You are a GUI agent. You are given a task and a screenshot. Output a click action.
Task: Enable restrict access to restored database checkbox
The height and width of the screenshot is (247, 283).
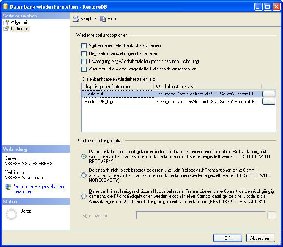(x=84, y=69)
